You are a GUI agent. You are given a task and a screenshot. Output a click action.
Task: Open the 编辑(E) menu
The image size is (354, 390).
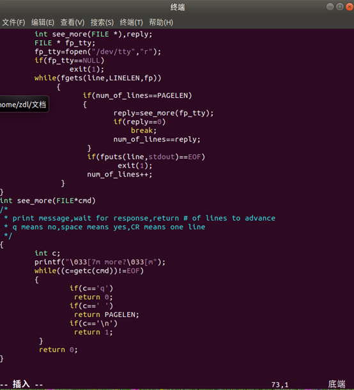pos(43,22)
